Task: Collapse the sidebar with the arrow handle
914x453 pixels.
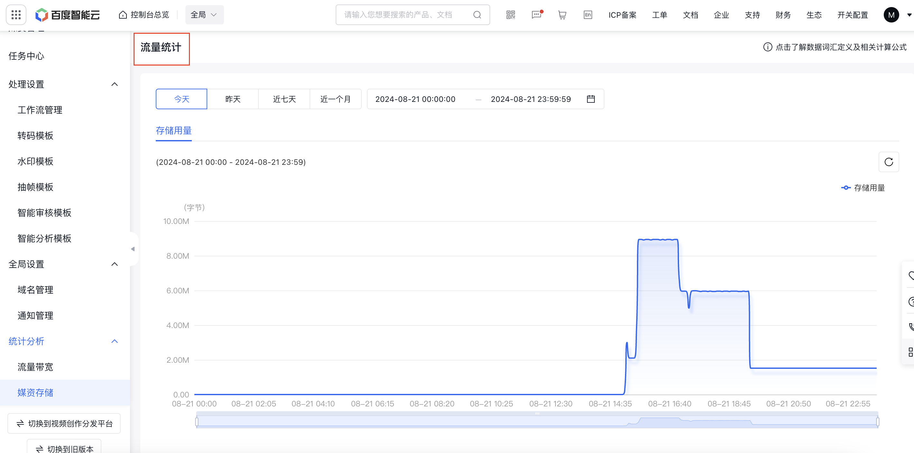Action: pyautogui.click(x=133, y=249)
